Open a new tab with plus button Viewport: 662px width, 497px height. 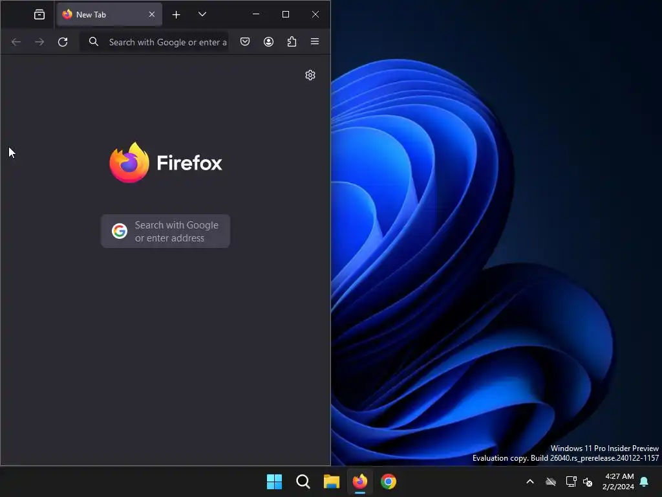point(176,15)
